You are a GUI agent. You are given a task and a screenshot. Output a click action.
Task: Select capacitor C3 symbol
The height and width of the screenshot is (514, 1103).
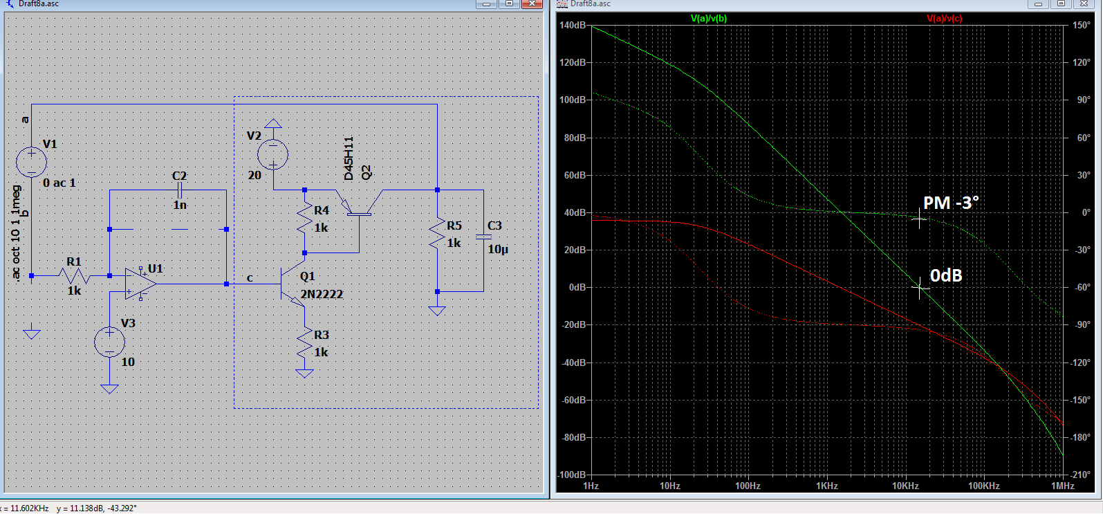[483, 237]
